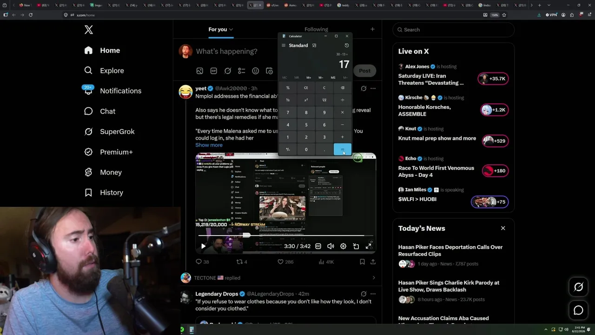Click the calculator number 7 key
This screenshot has height=335, width=595.
tap(288, 112)
